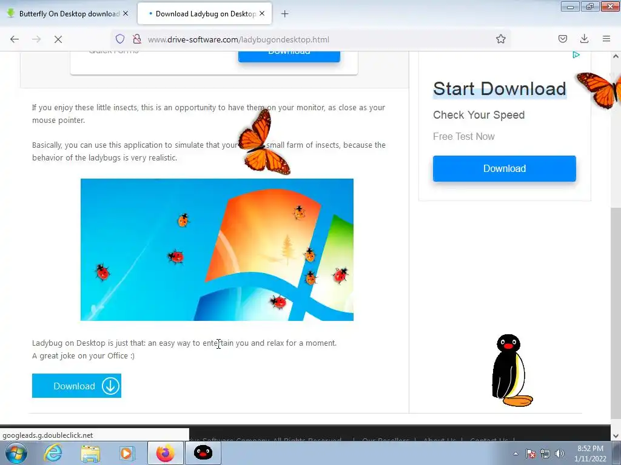
Task: Click the page scroll down arrow
Action: tap(616, 436)
